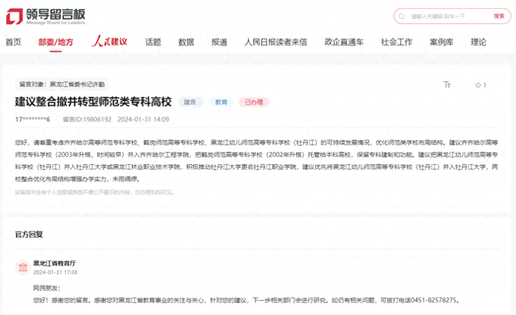Star this message using the star icon
516x315 pixels.
coord(478,85)
